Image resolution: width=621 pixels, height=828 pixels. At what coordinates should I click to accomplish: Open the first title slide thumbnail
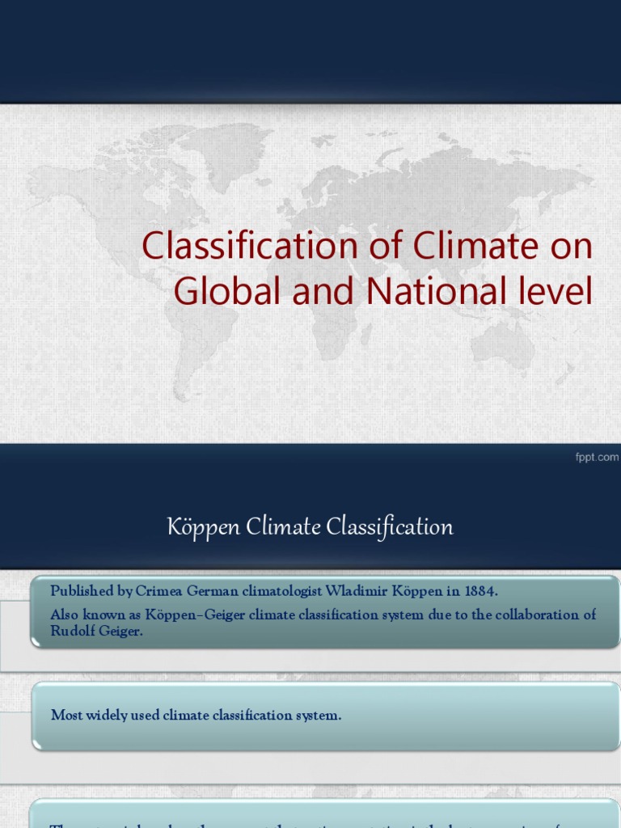click(310, 233)
